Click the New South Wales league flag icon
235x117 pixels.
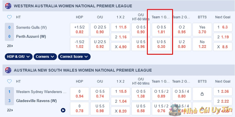(x=8, y=70)
